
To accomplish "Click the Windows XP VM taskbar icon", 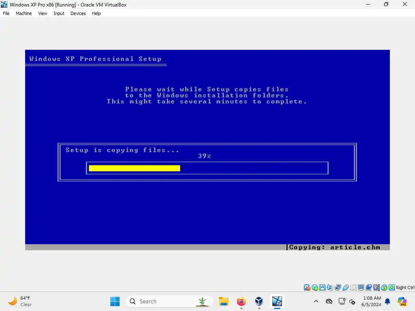I will coord(277,301).
